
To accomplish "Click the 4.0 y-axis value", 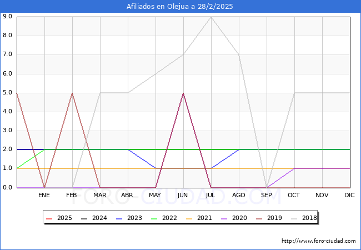I will pos(8,112).
